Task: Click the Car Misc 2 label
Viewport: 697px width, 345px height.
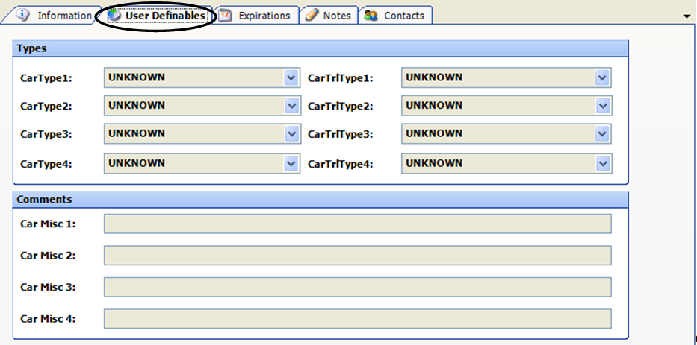Action: tap(48, 256)
